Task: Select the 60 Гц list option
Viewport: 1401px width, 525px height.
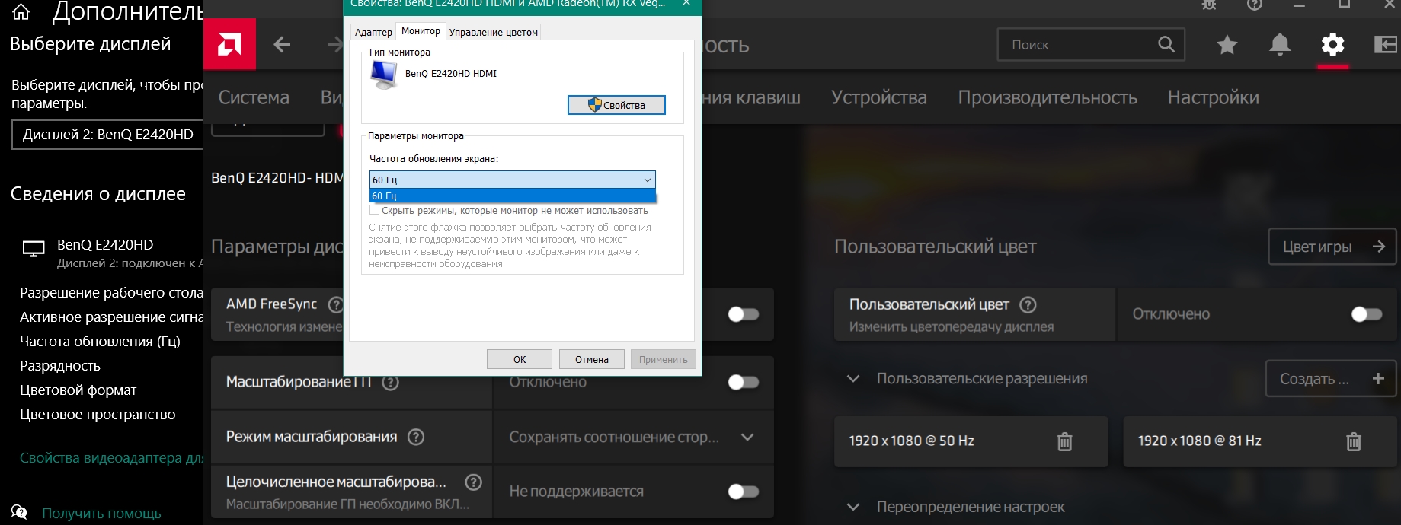Action: coord(512,196)
